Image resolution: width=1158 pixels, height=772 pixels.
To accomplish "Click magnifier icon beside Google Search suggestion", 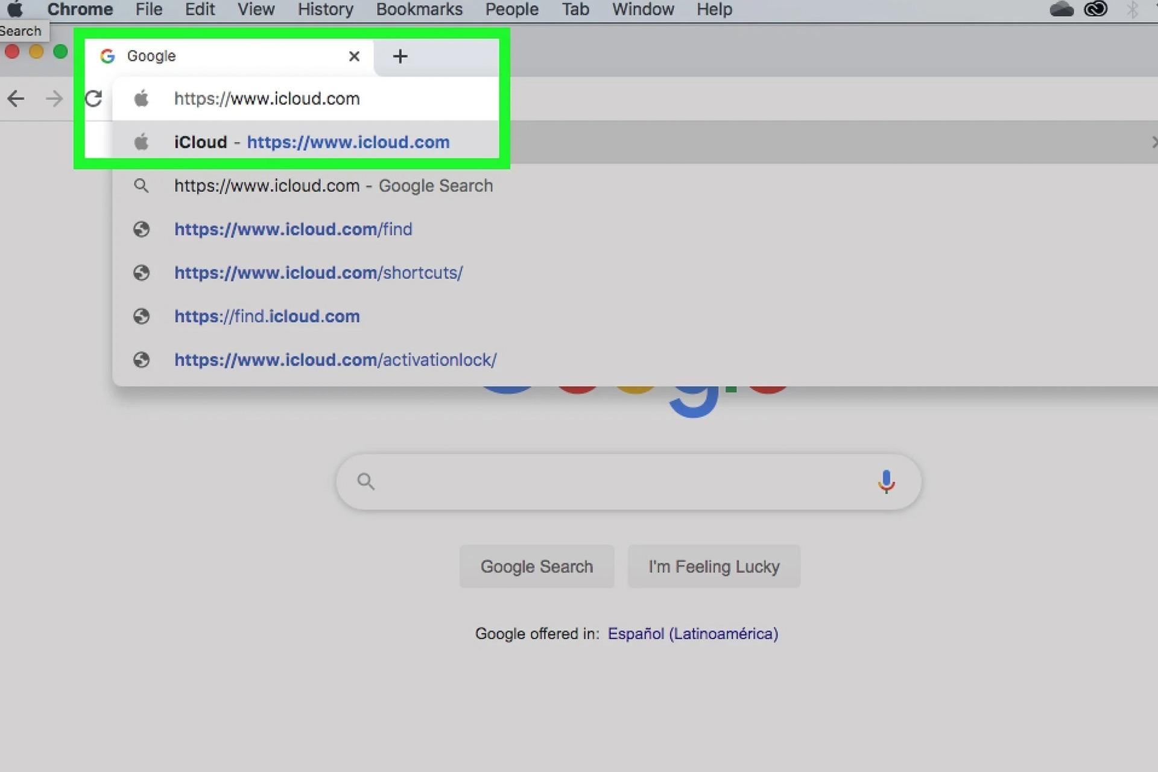I will (141, 186).
